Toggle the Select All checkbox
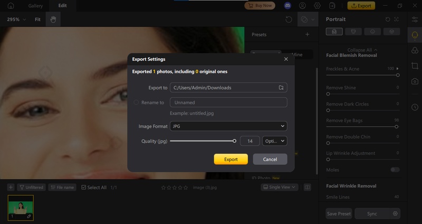Screen dimensions: 422x224 (84, 187)
